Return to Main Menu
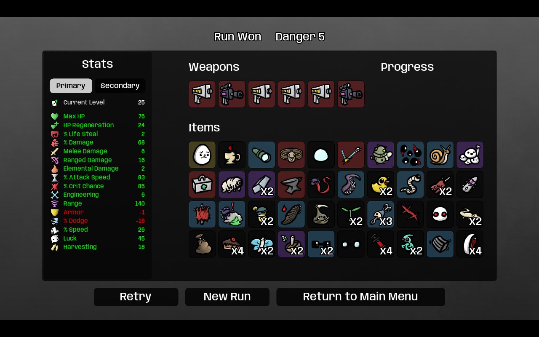539x337 pixels. point(360,297)
